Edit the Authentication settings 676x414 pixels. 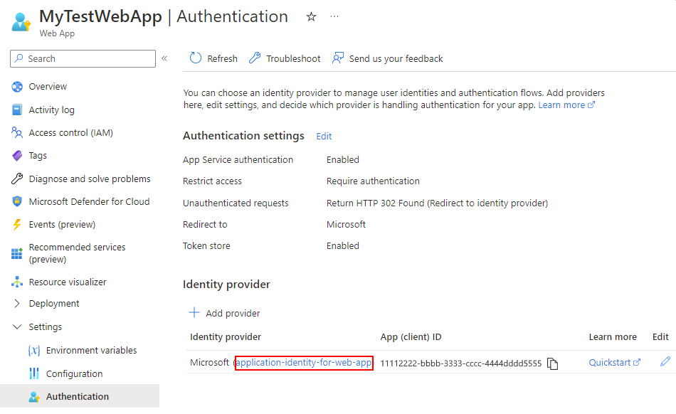[324, 136]
